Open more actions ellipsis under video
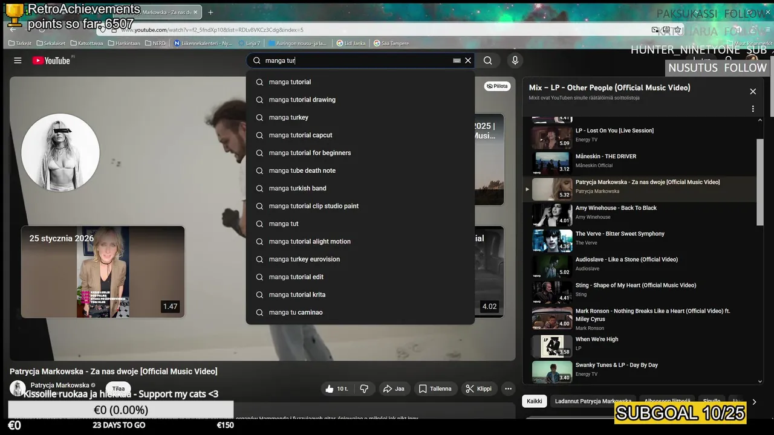The height and width of the screenshot is (435, 774). [x=509, y=388]
